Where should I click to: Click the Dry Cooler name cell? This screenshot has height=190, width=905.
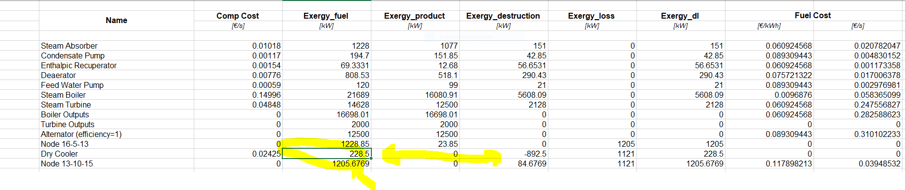[117, 154]
